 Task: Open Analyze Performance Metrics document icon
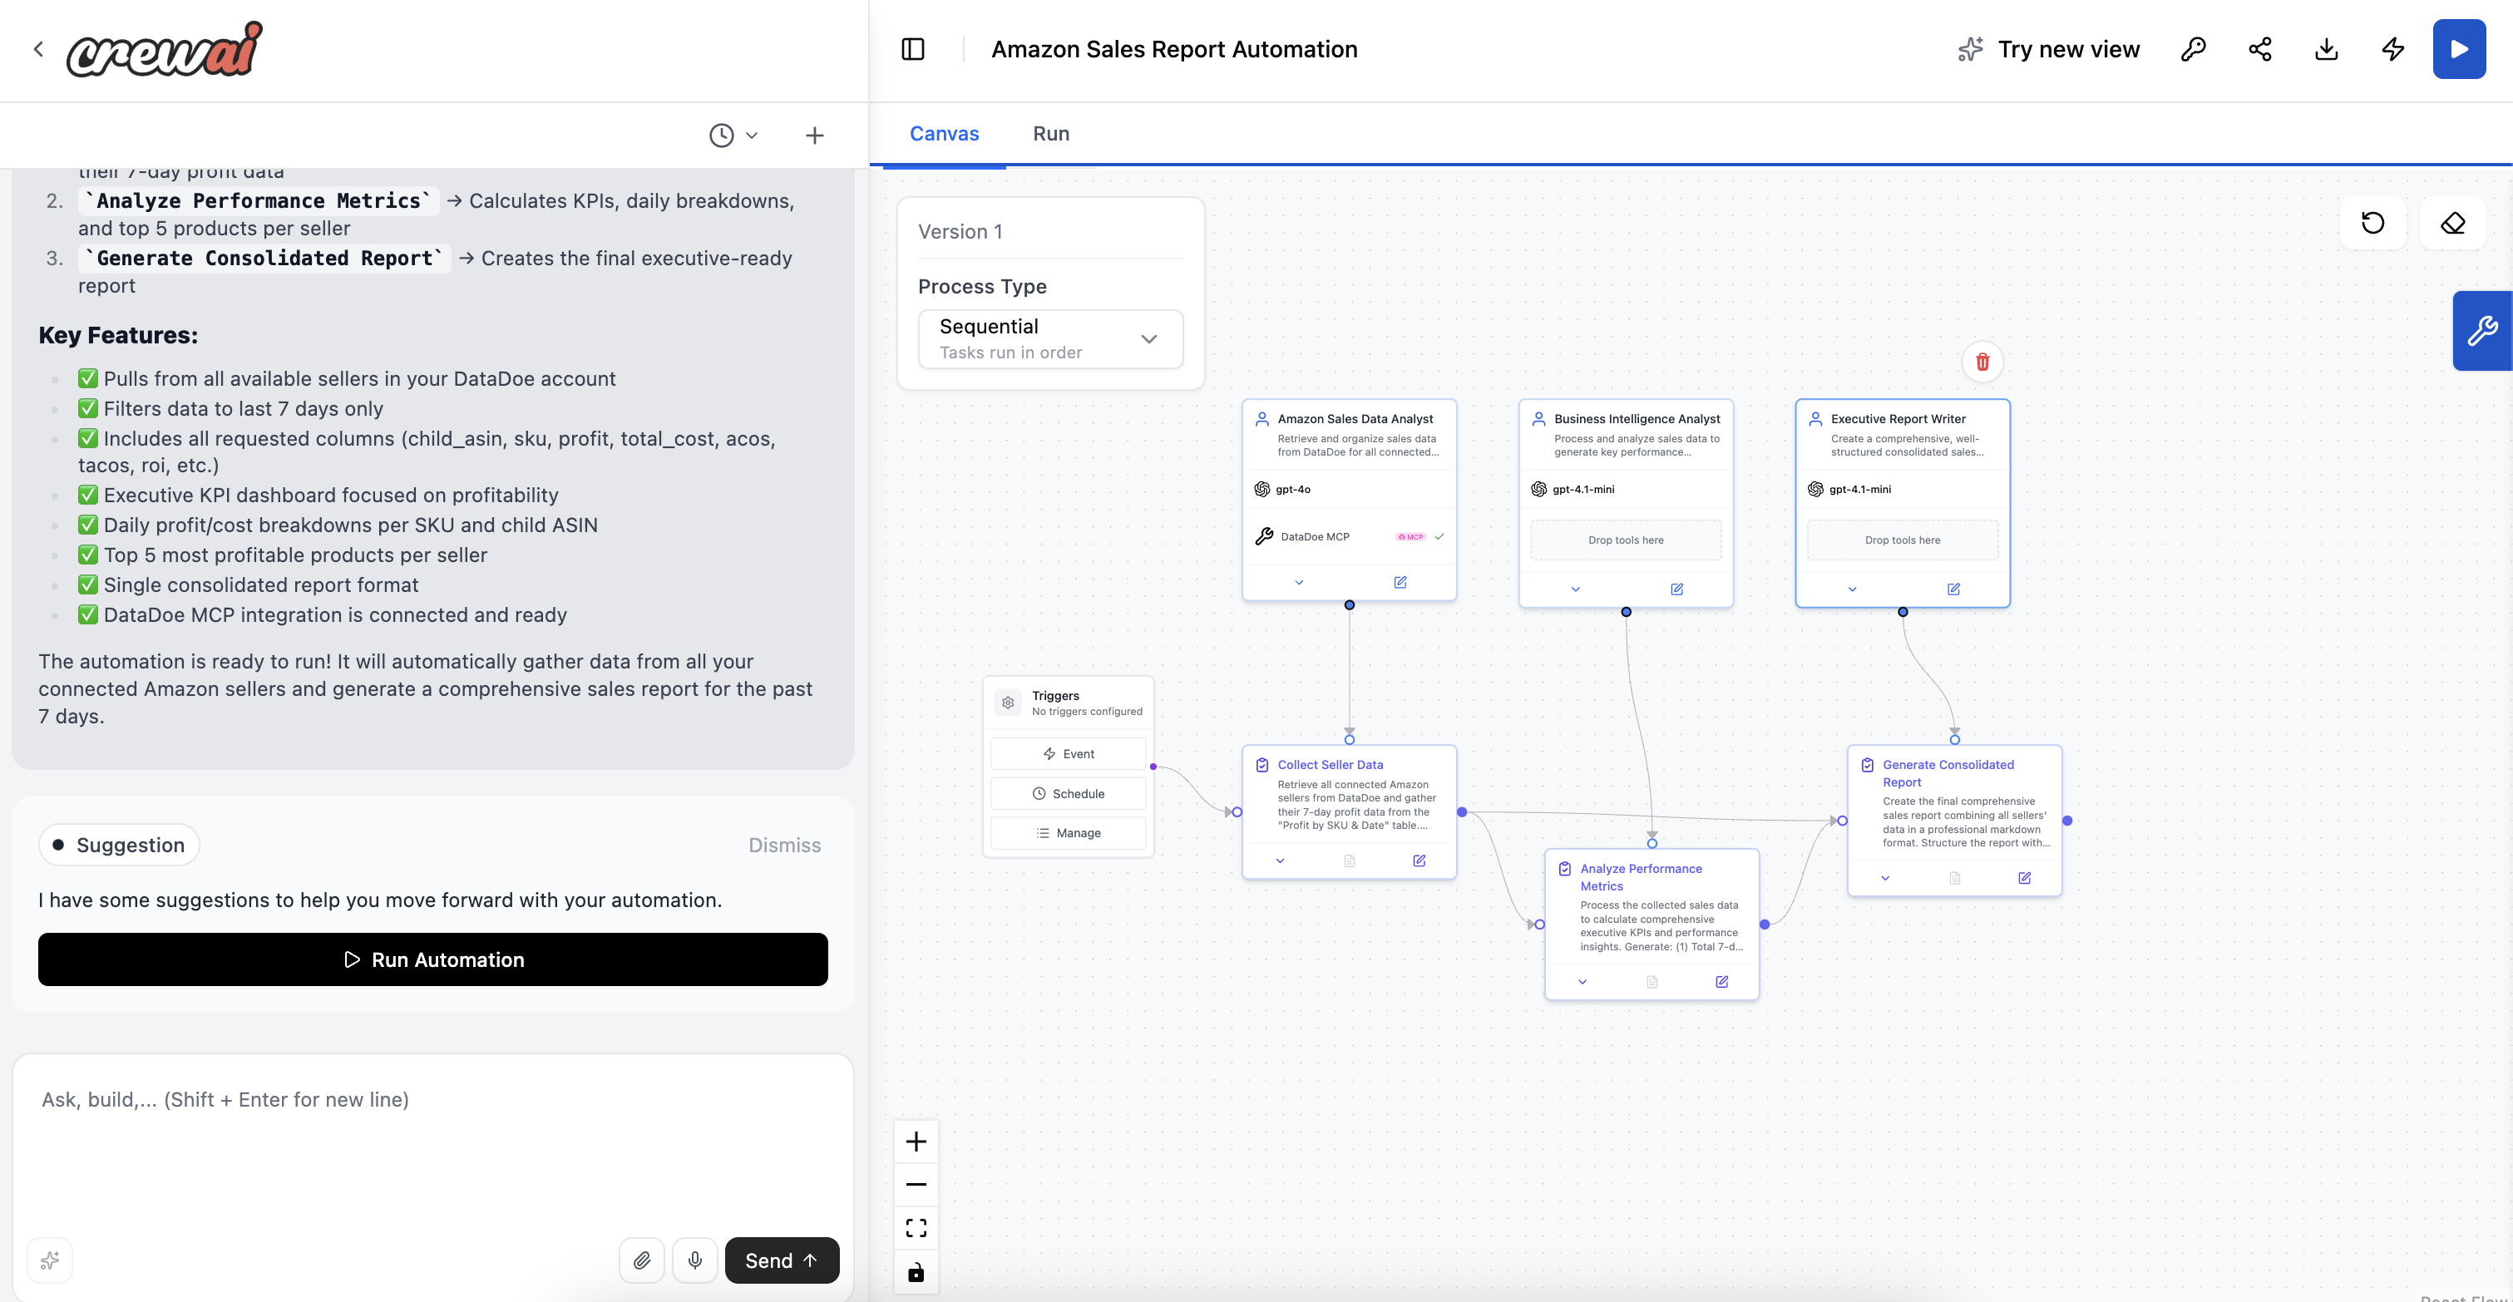coord(1651,981)
